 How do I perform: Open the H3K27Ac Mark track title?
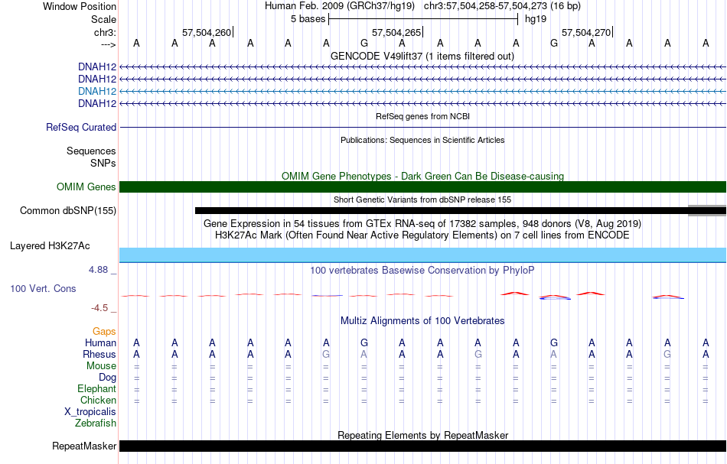pos(422,235)
